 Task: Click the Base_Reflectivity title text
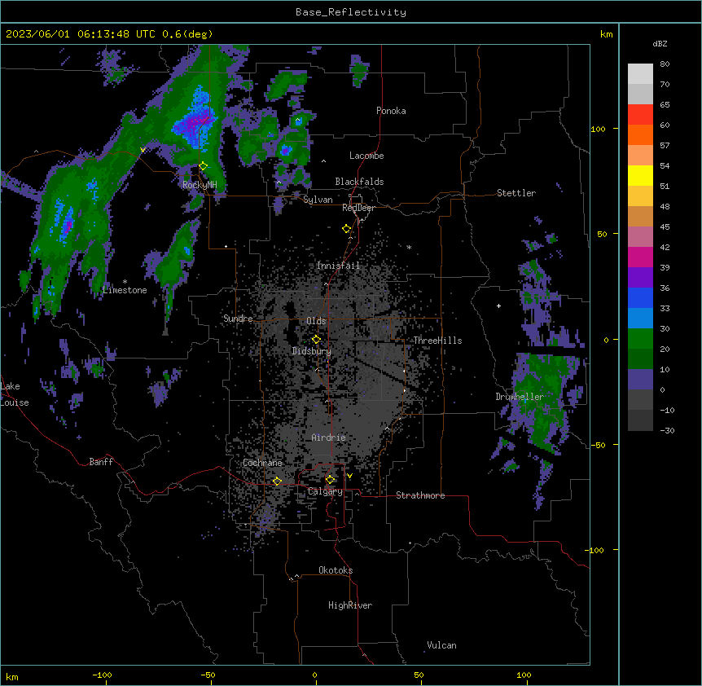(x=351, y=12)
